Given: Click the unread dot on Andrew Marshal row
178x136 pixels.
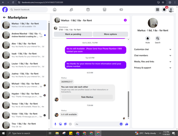Looking at the screenshot, I should click(x=45, y=35).
